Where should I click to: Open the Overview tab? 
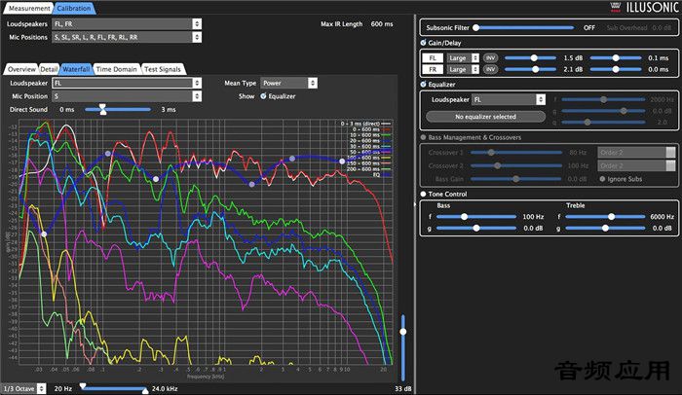(21, 69)
